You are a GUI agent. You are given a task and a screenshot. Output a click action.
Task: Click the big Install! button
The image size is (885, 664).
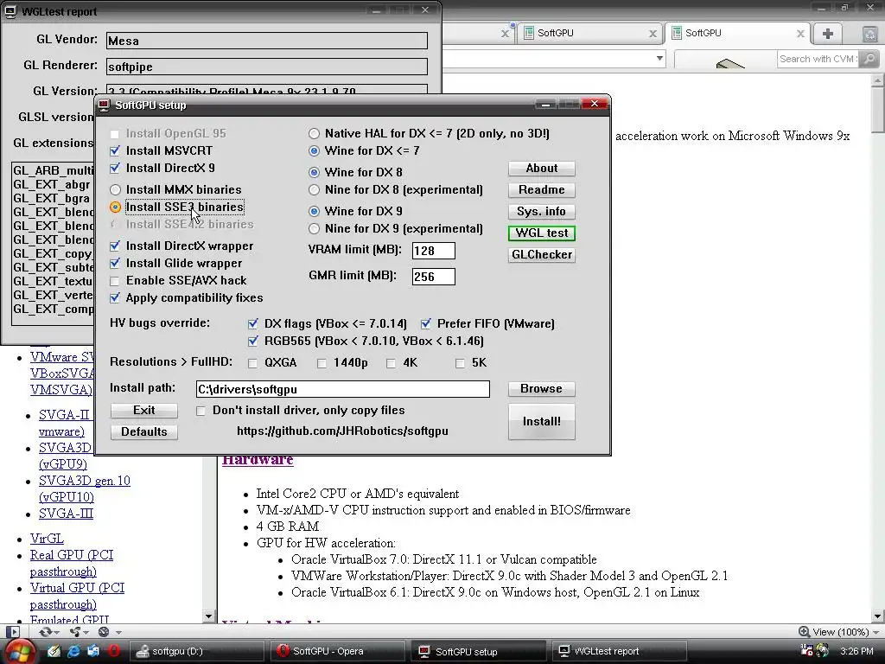pyautogui.click(x=541, y=421)
